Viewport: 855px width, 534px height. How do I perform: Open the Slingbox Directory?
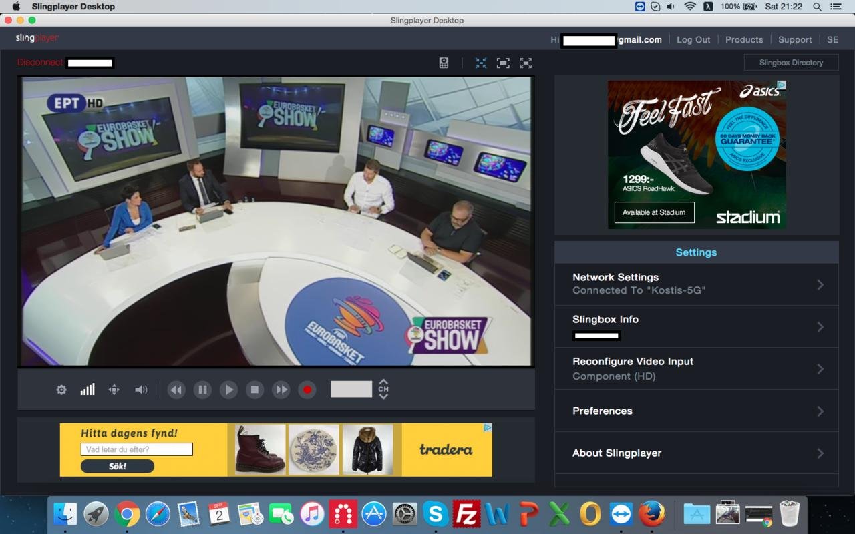792,62
